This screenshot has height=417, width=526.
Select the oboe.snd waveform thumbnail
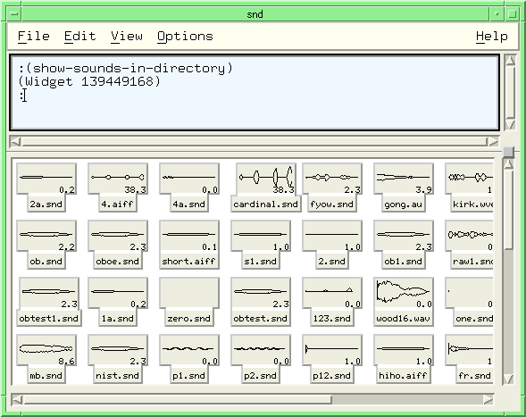click(118, 236)
